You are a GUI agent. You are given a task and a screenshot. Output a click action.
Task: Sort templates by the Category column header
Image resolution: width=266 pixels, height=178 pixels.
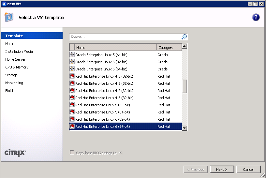[x=169, y=48]
